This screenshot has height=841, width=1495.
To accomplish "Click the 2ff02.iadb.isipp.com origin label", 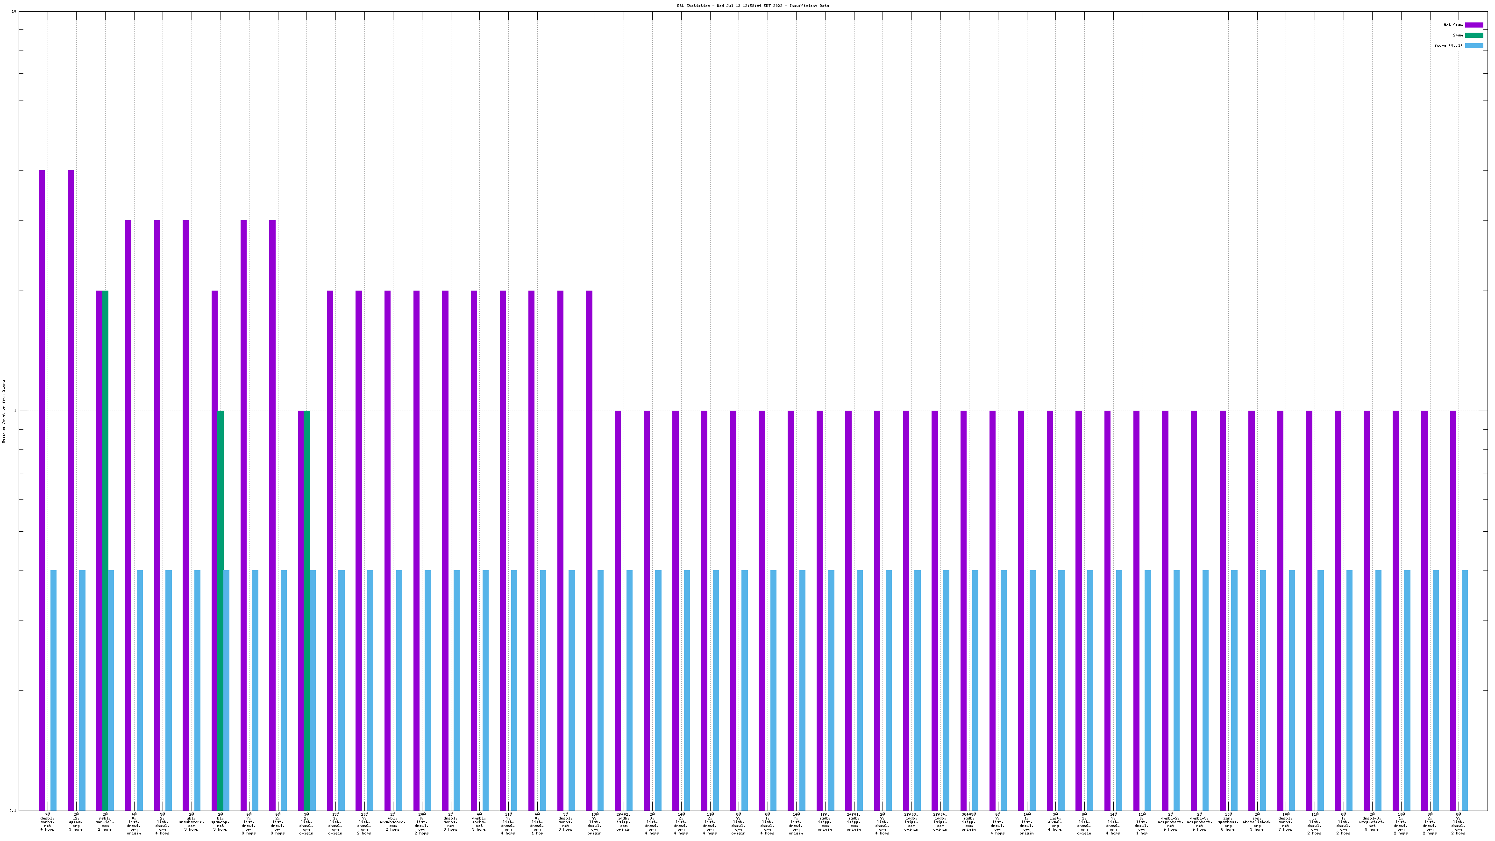I will 623,822.
